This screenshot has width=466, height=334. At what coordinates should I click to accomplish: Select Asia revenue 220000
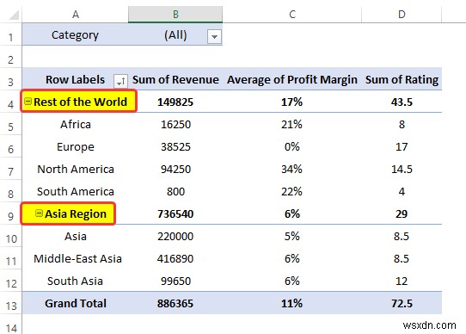175,236
